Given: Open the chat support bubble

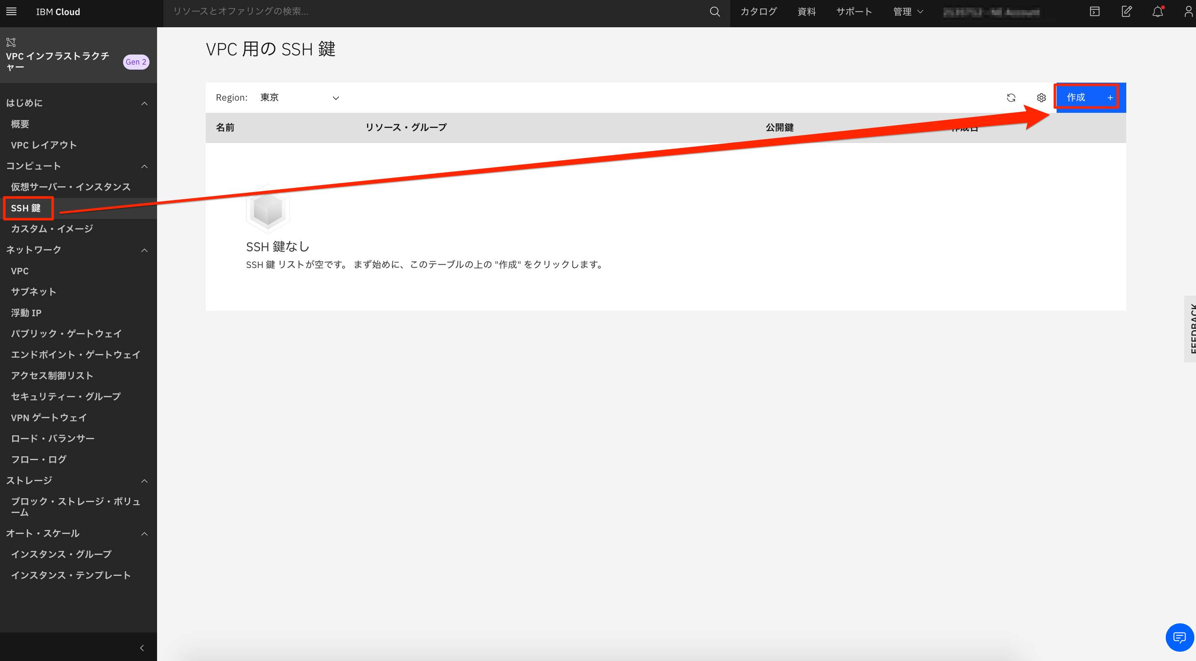Looking at the screenshot, I should coord(1178,637).
